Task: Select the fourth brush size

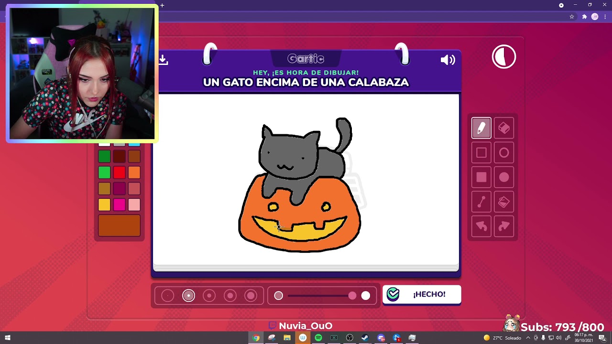Action: pos(230,296)
